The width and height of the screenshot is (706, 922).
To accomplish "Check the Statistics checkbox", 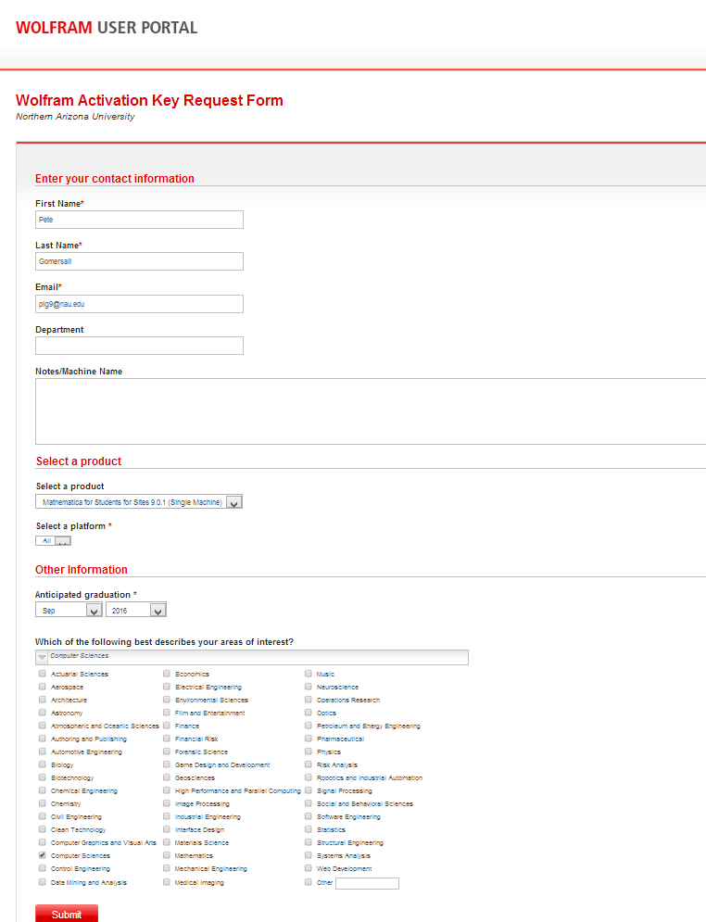I will coord(308,829).
